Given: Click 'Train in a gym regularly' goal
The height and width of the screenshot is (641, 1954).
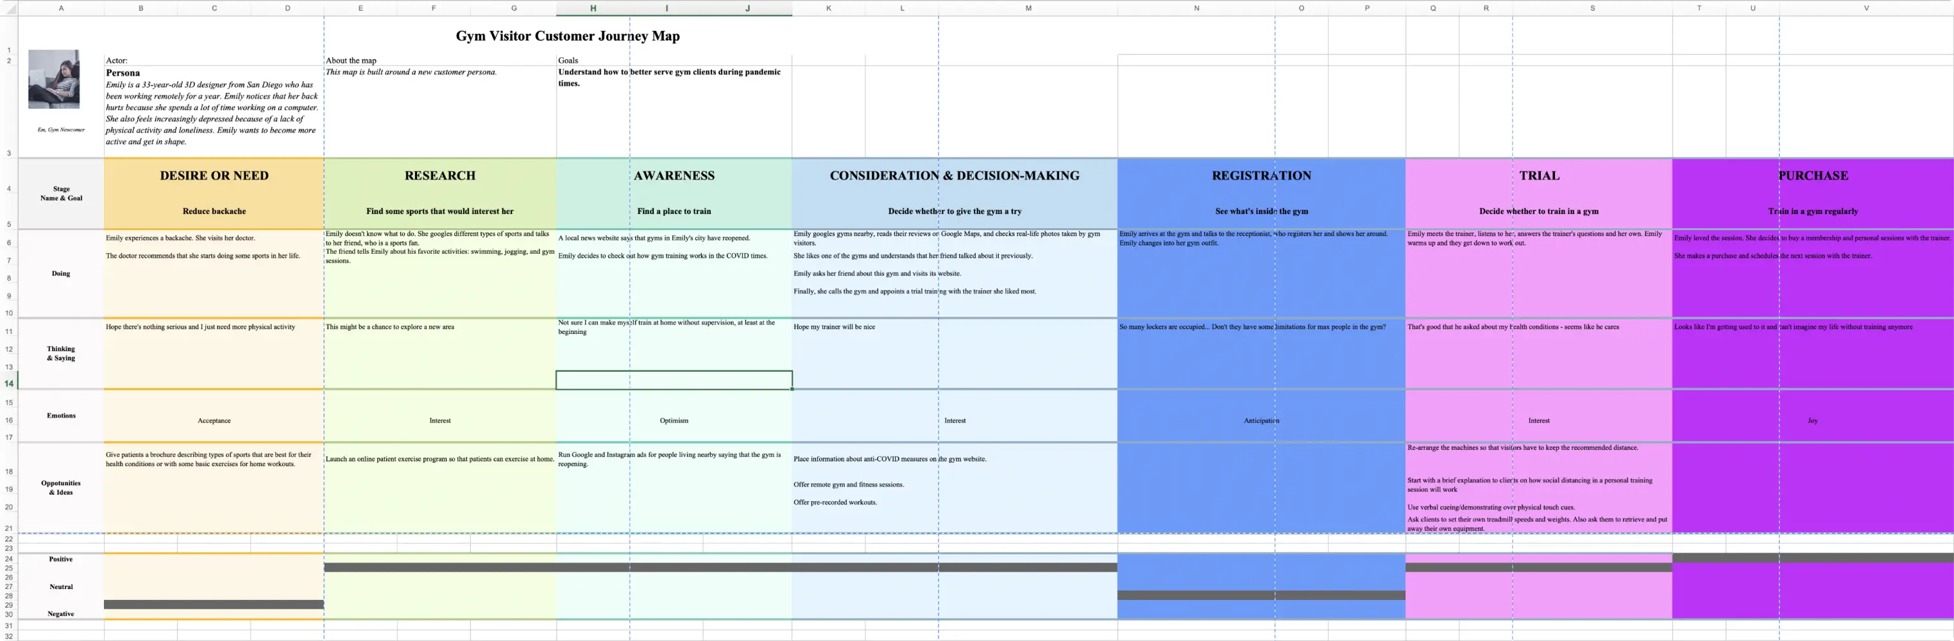Looking at the screenshot, I should pos(1813,212).
